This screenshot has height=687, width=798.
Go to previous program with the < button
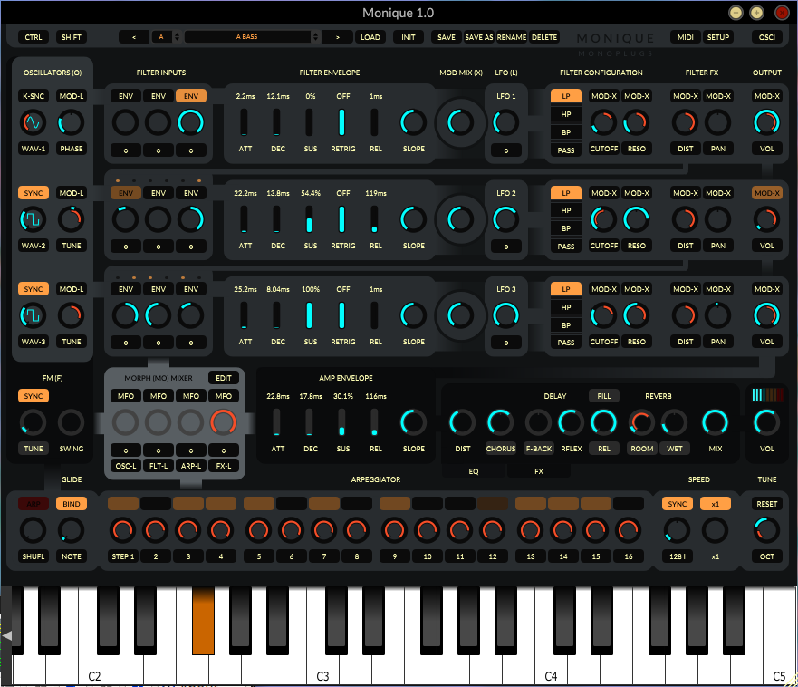pyautogui.click(x=134, y=37)
